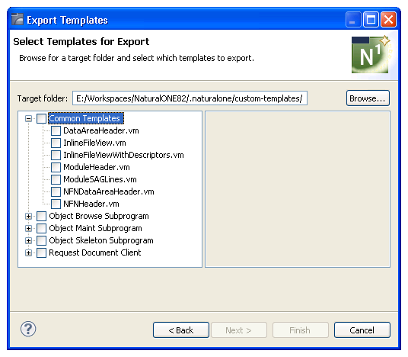Click the Browse... button
Image resolution: width=408 pixels, height=357 pixels.
coord(368,98)
